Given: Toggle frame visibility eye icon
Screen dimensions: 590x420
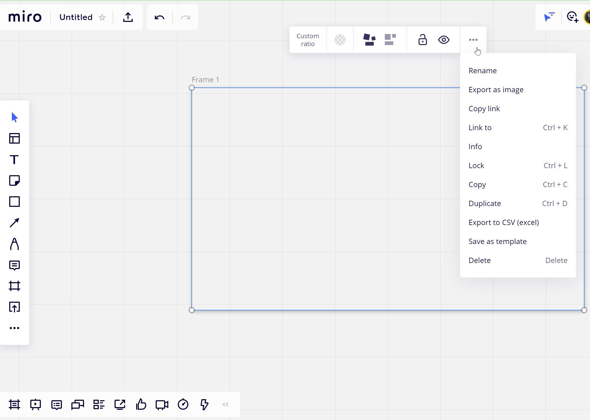Looking at the screenshot, I should tap(444, 40).
